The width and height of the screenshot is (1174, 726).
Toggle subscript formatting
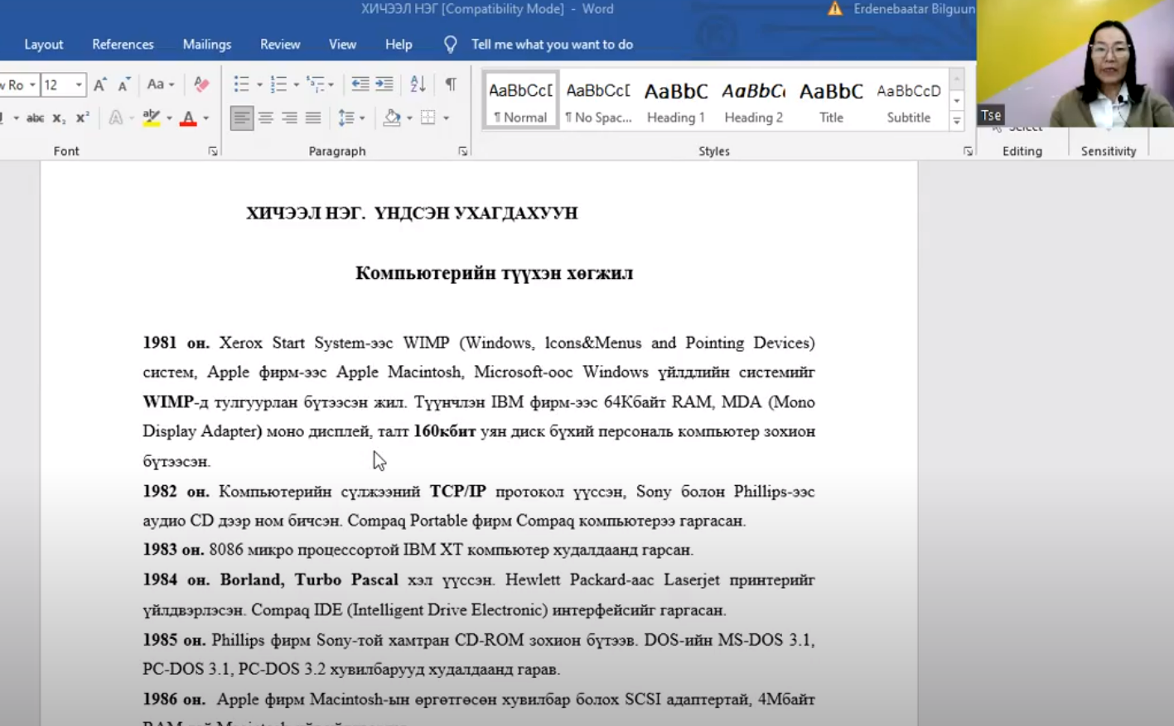[59, 118]
